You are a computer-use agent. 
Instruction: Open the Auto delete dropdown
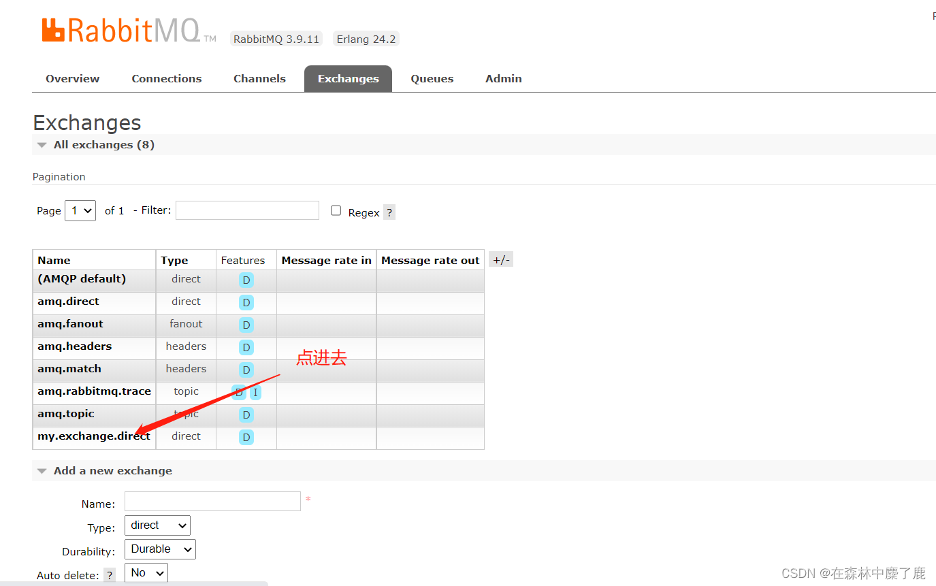(x=146, y=573)
